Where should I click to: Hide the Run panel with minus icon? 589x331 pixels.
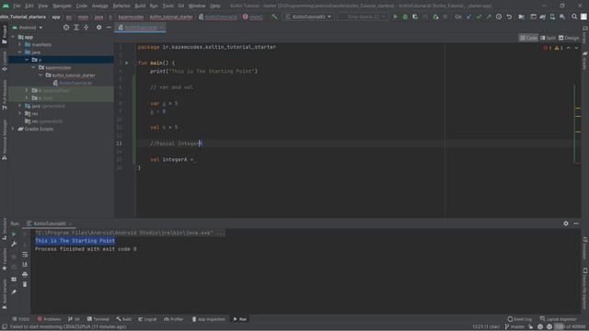point(576,223)
